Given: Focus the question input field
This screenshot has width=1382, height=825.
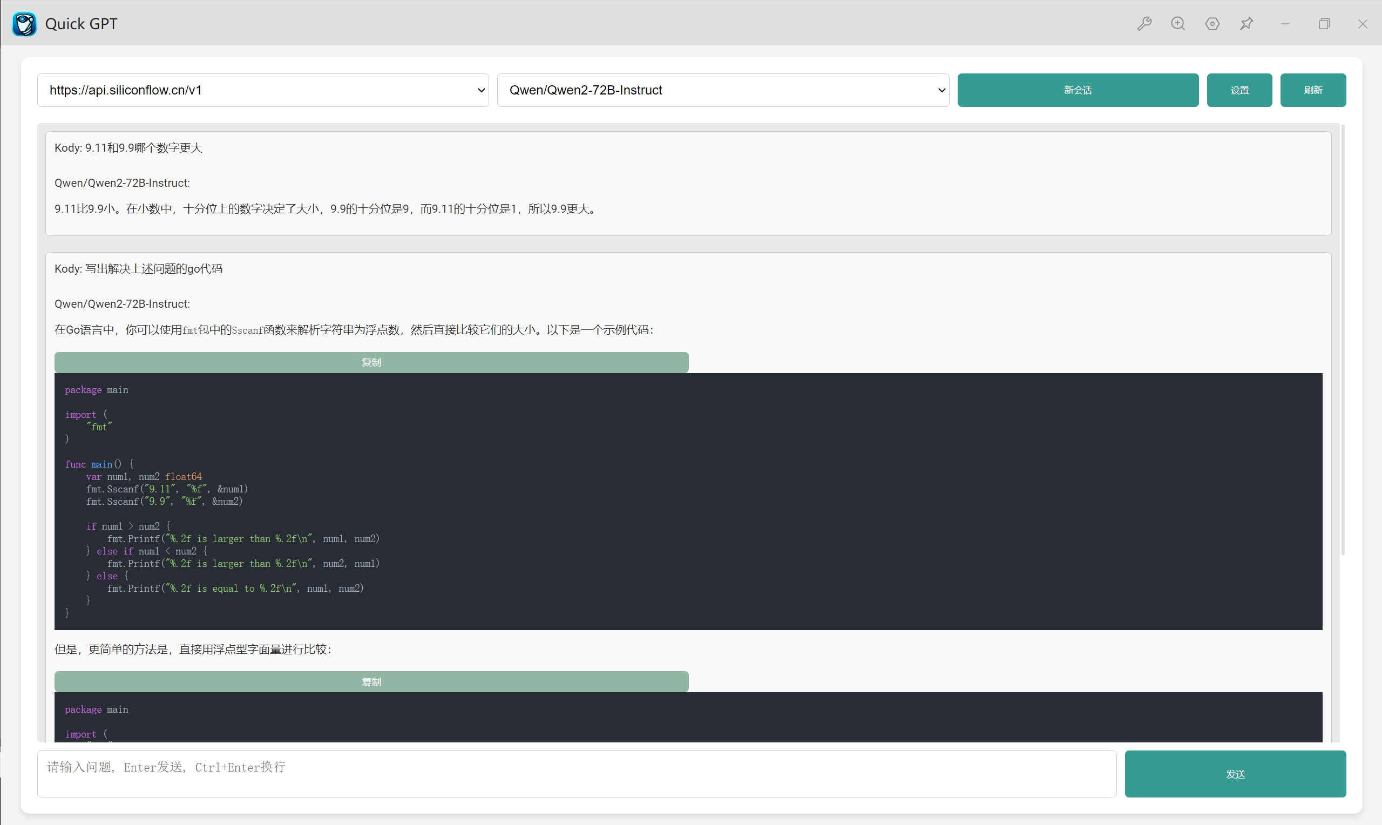Looking at the screenshot, I should coord(577,774).
